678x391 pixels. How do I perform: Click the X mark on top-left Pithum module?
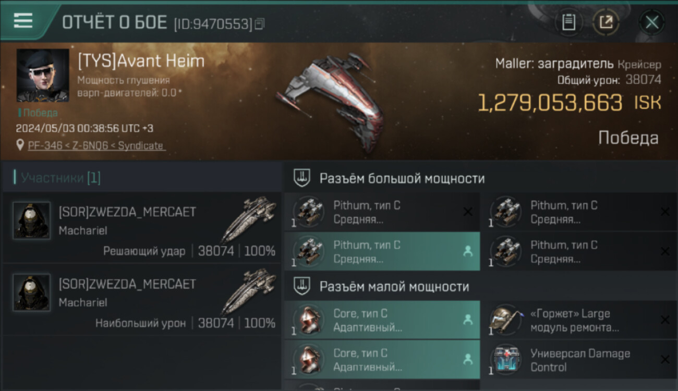468,212
